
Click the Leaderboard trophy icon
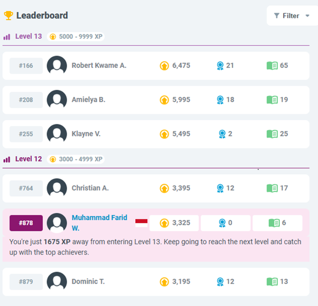point(8,15)
